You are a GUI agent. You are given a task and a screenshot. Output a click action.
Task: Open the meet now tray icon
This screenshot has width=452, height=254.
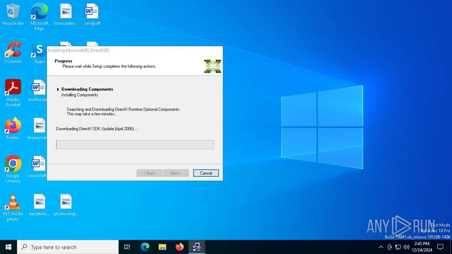(389, 247)
